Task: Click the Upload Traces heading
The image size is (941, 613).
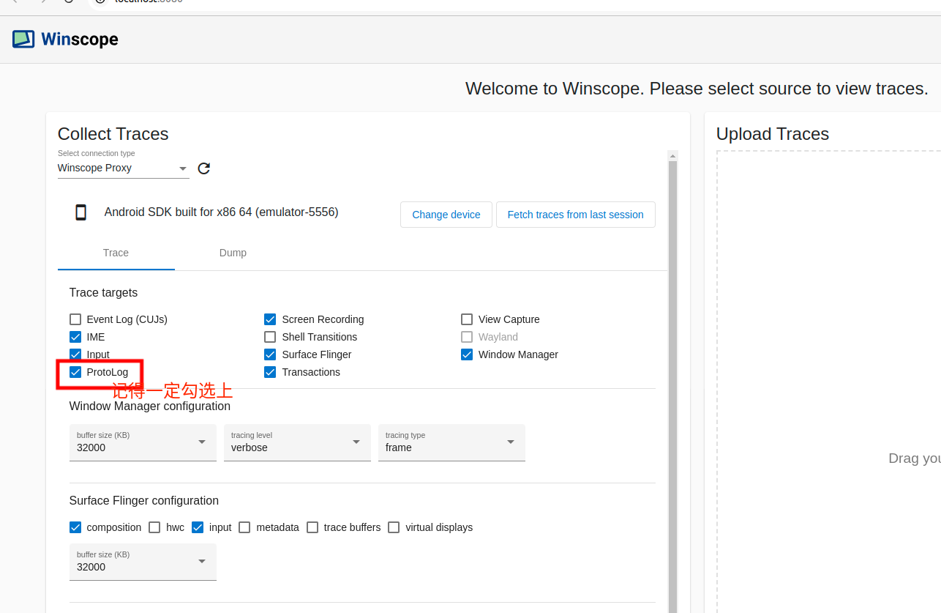Action: coord(773,134)
